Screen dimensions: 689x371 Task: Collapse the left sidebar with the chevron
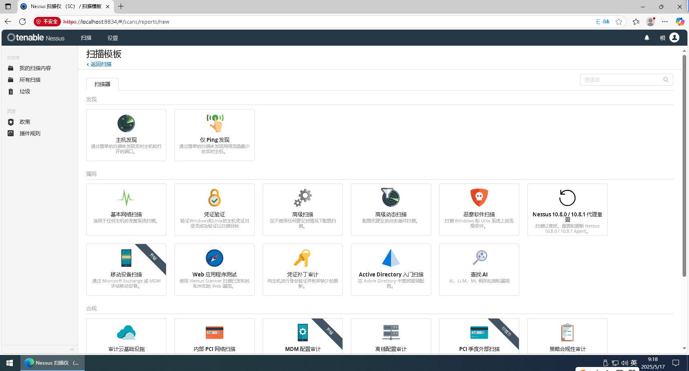pyautogui.click(x=72, y=349)
